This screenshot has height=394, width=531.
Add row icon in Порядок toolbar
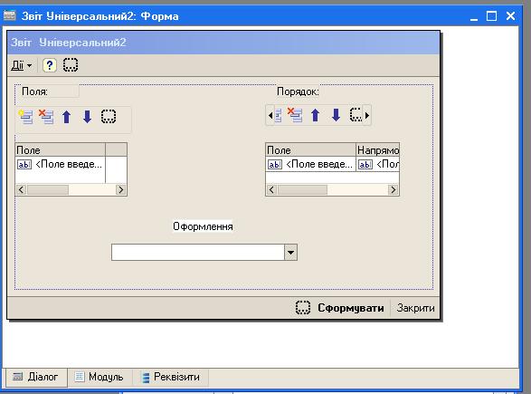pyautogui.click(x=278, y=116)
